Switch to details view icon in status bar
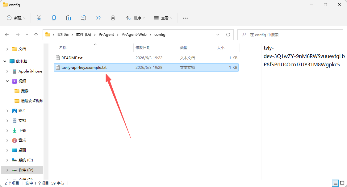The height and width of the screenshot is (187, 347). coord(336,183)
